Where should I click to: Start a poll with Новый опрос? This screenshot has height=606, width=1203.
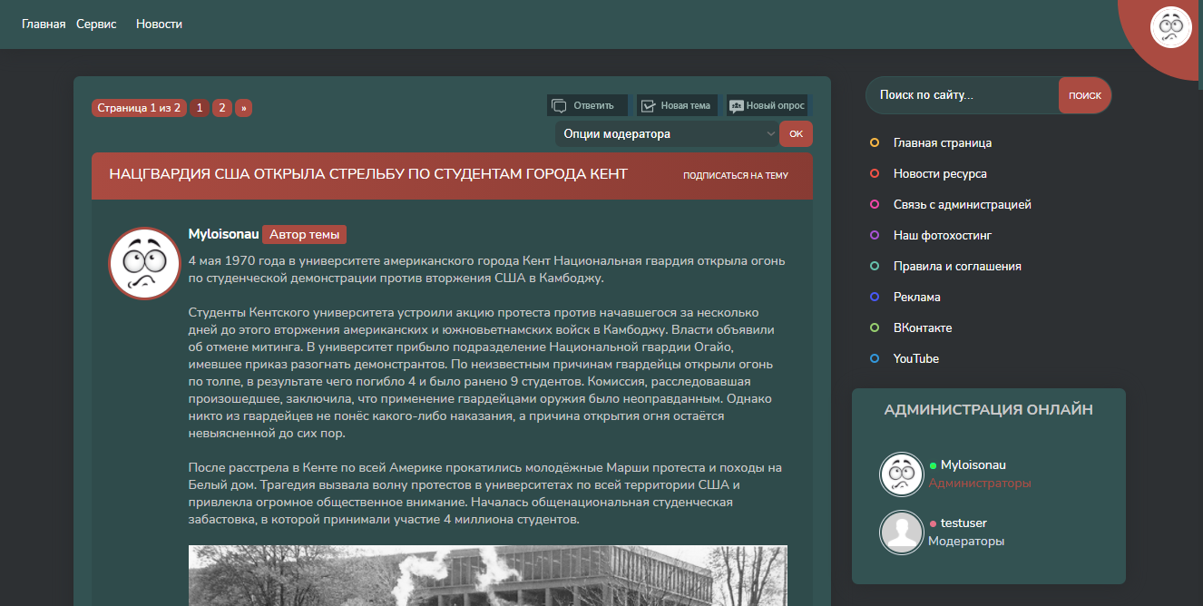point(767,105)
